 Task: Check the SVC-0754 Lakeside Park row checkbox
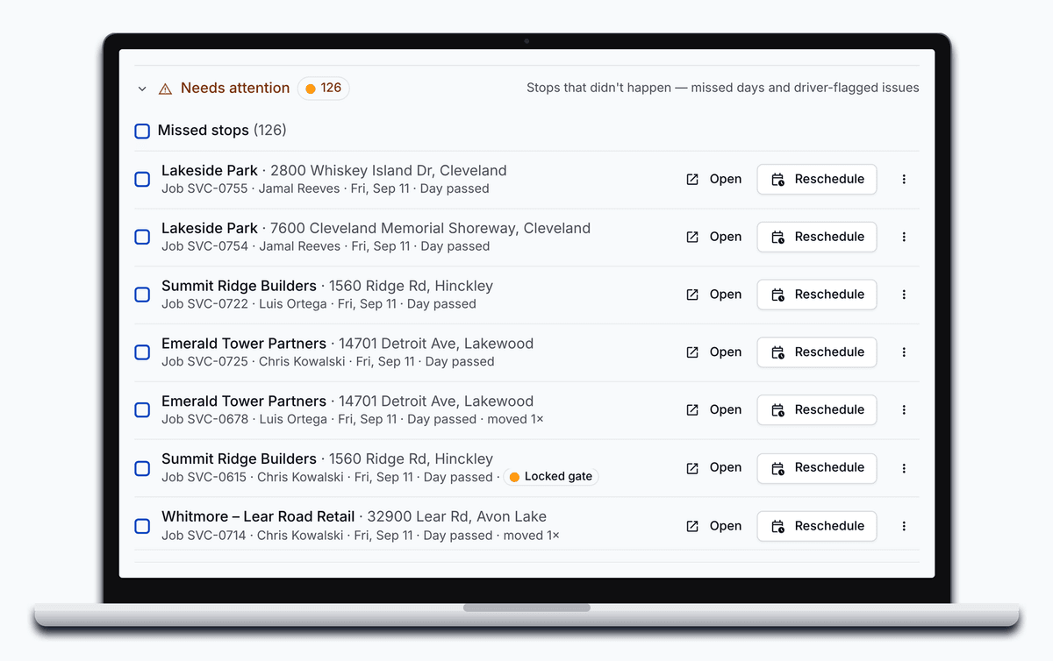click(x=142, y=237)
